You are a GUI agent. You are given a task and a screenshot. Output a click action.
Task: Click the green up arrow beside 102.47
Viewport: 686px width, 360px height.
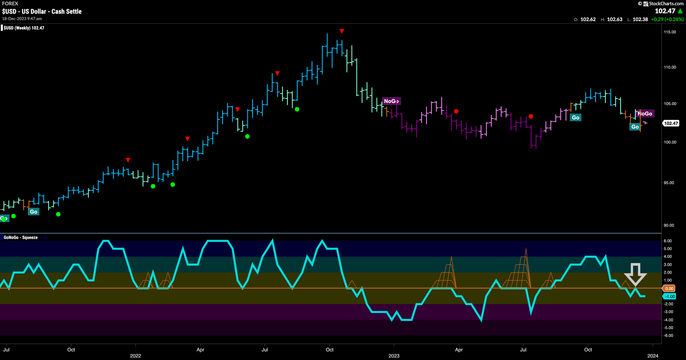click(680, 11)
